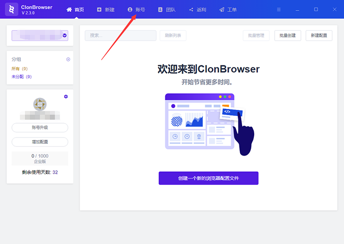Screen dimensions: 344x244
Task: Open the 团队 team tab
Action: coord(167,10)
